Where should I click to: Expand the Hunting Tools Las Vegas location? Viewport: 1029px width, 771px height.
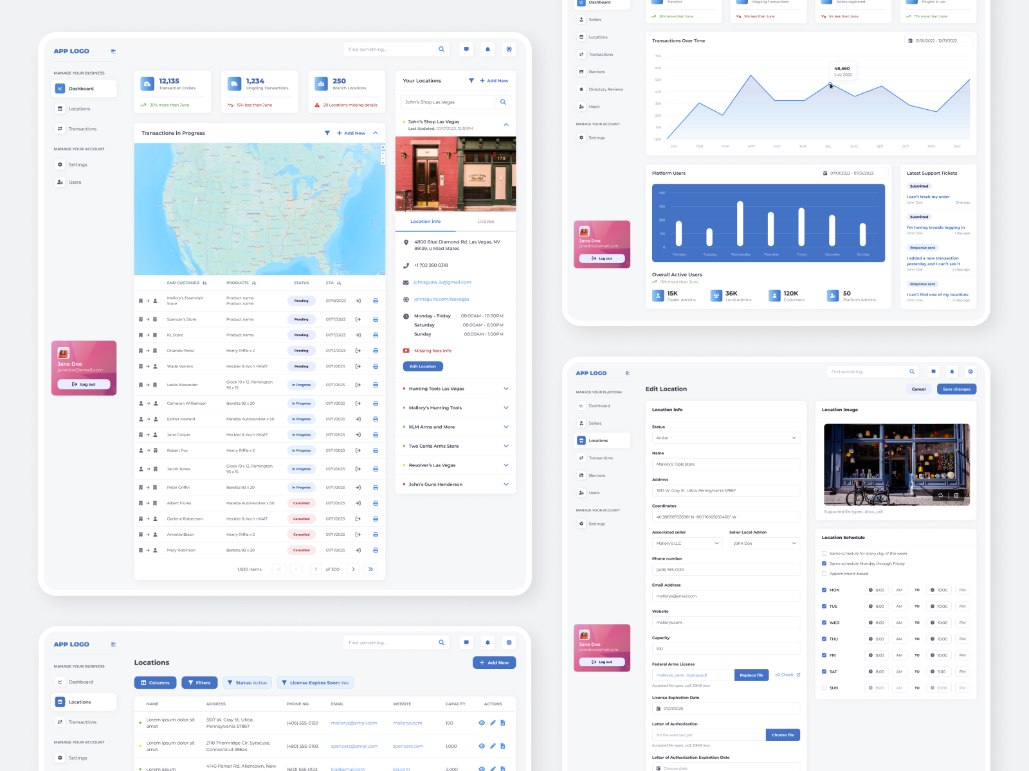point(505,389)
